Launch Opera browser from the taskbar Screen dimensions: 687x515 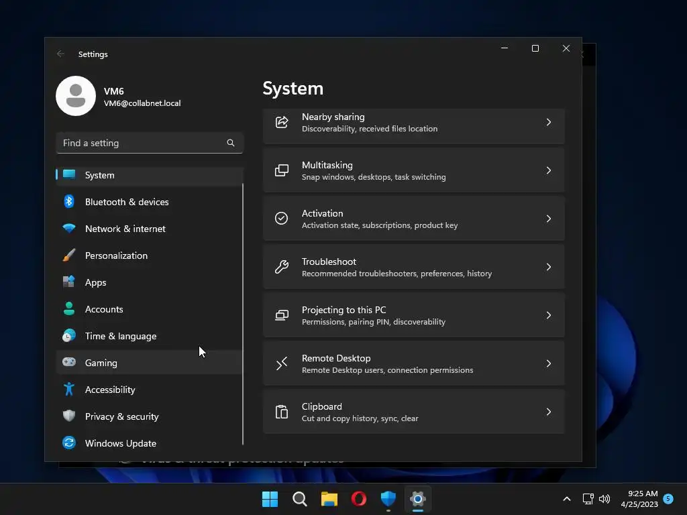pos(359,499)
